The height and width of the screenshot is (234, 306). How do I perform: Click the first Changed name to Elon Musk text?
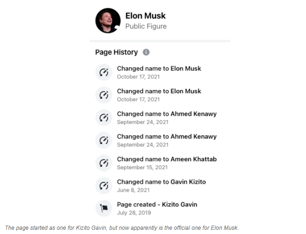pos(159,69)
